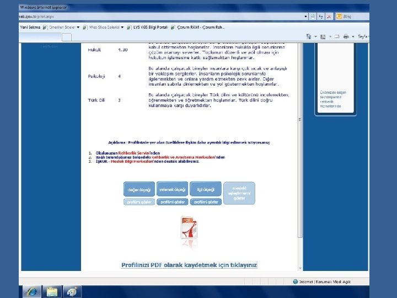This screenshot has height=298, width=397.
Task: Open Önerilen Siteler favorites item
Action: 62,27
